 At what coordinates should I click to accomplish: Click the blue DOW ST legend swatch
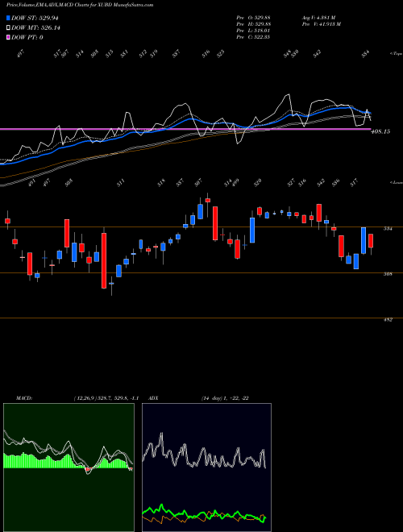tap(9, 18)
